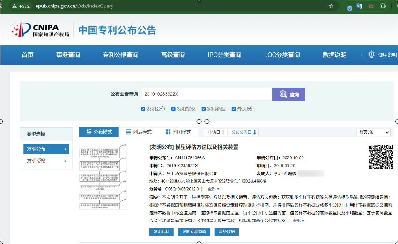This screenshot has width=398, height=244.
Task: Open the 高级查询 navigation menu item
Action: pyautogui.click(x=173, y=55)
